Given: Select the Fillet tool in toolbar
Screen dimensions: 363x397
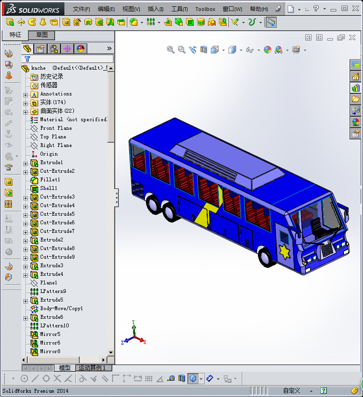Looking at the screenshot, I should click(134, 22).
